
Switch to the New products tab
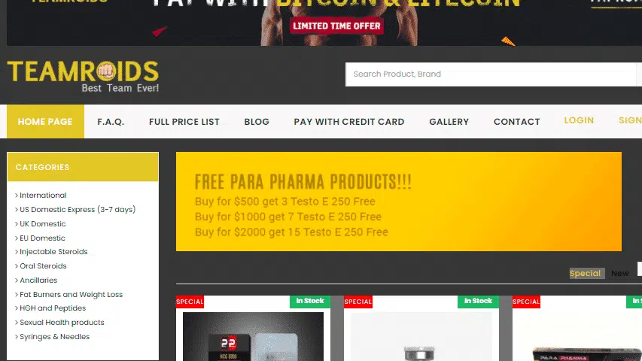pos(620,274)
